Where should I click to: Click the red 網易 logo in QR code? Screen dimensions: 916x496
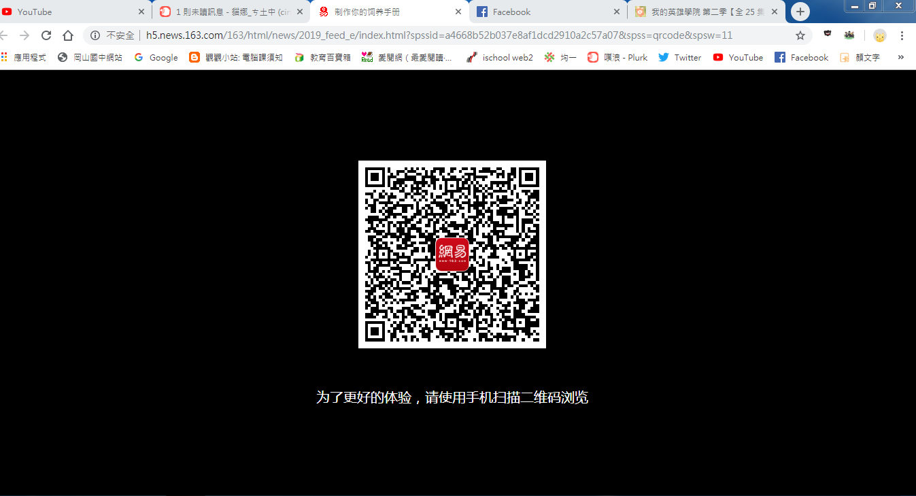(452, 254)
